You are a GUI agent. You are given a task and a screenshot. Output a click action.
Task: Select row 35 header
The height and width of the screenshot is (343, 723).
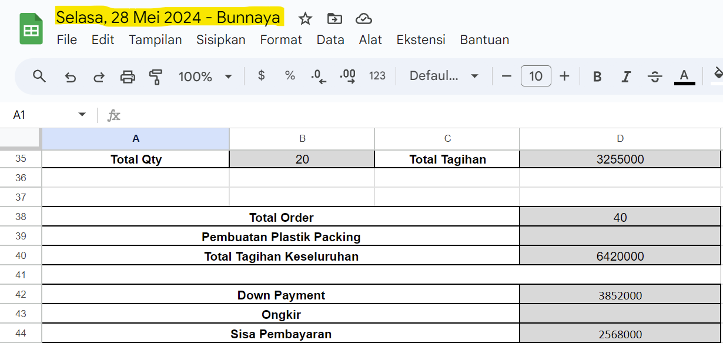point(21,159)
